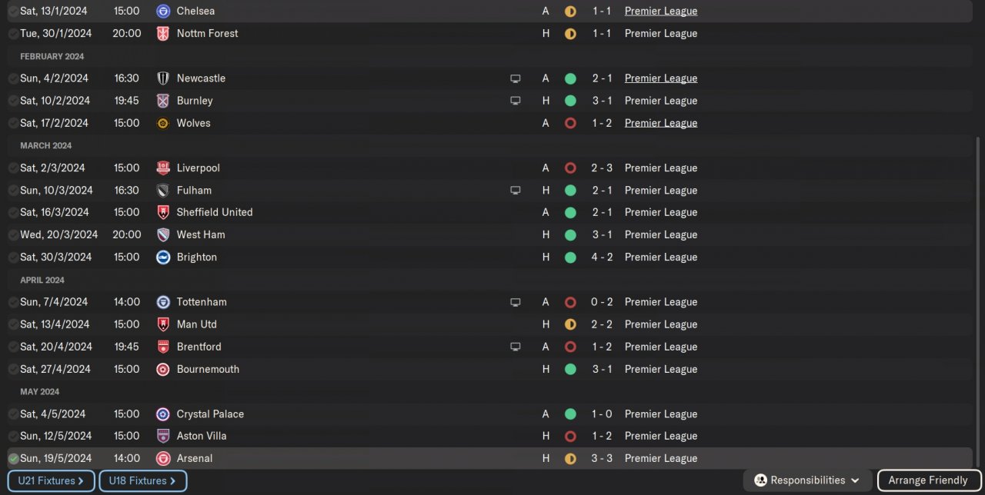Click the Arsenal club badge icon
This screenshot has width=985, height=495.
tap(163, 458)
